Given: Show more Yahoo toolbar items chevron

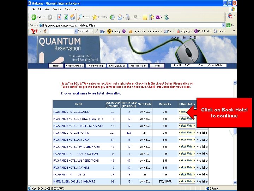Looking at the screenshot, I should coord(234,31).
